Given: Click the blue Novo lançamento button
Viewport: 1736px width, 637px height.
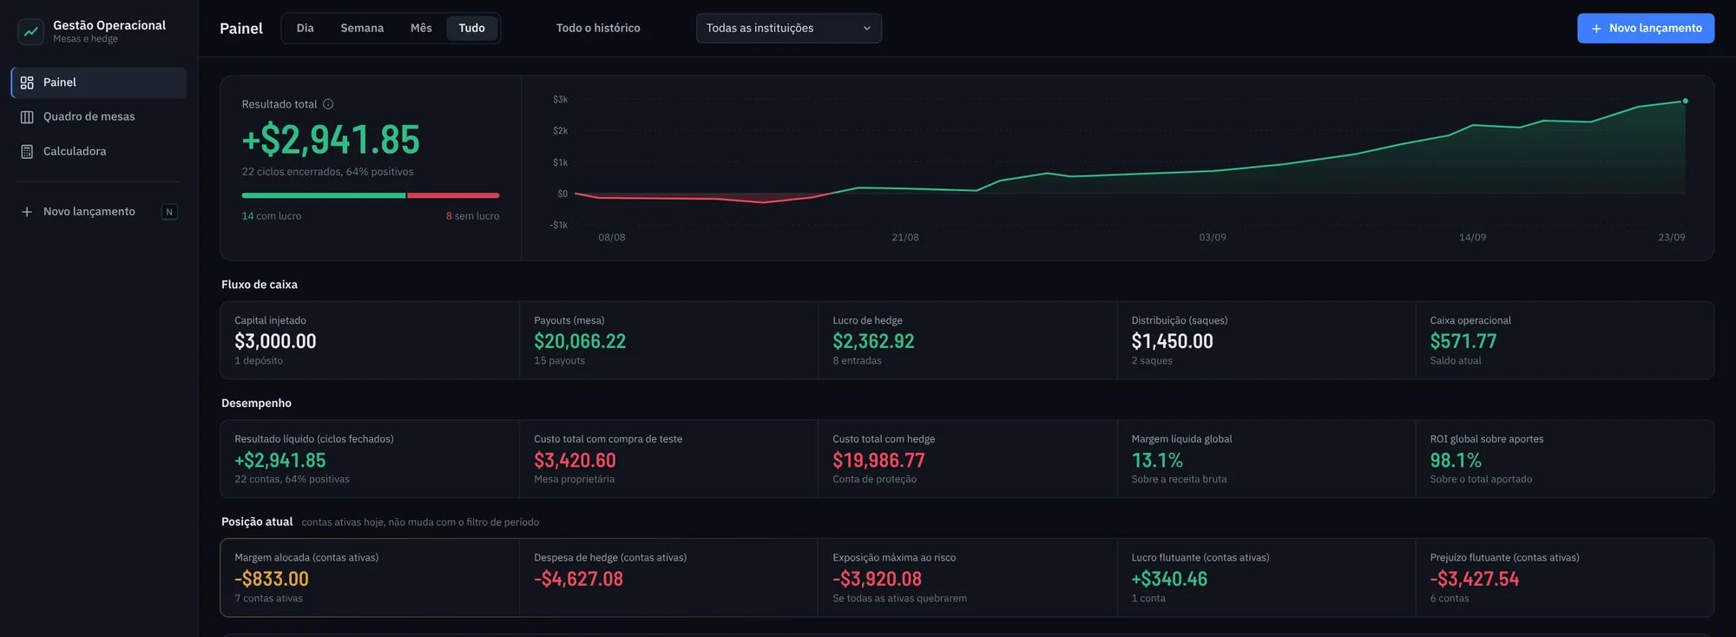Looking at the screenshot, I should (1645, 29).
